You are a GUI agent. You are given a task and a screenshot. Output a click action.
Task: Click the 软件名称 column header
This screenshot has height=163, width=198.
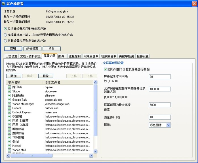24,82
